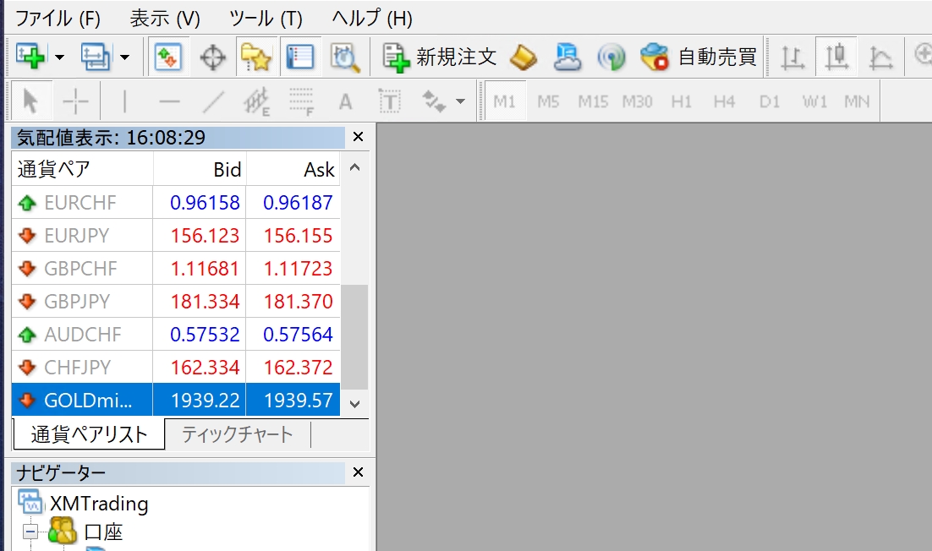This screenshot has height=551, width=932.
Task: Click the 新規注文 new order button
Action: coord(439,57)
